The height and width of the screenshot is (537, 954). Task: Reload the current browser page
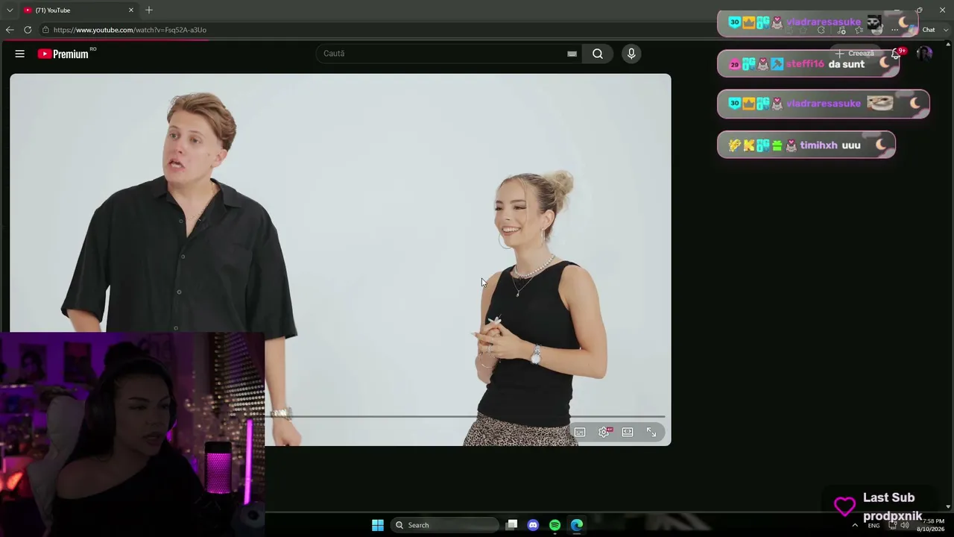[28, 30]
